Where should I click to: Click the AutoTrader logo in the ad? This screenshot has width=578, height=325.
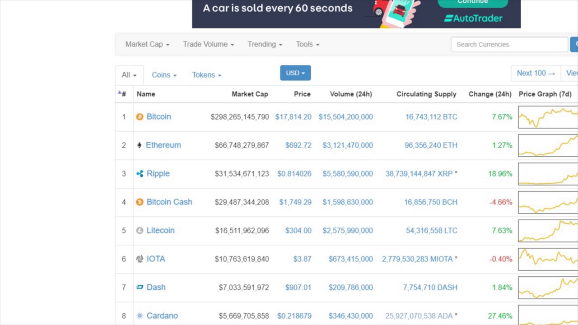point(473,19)
